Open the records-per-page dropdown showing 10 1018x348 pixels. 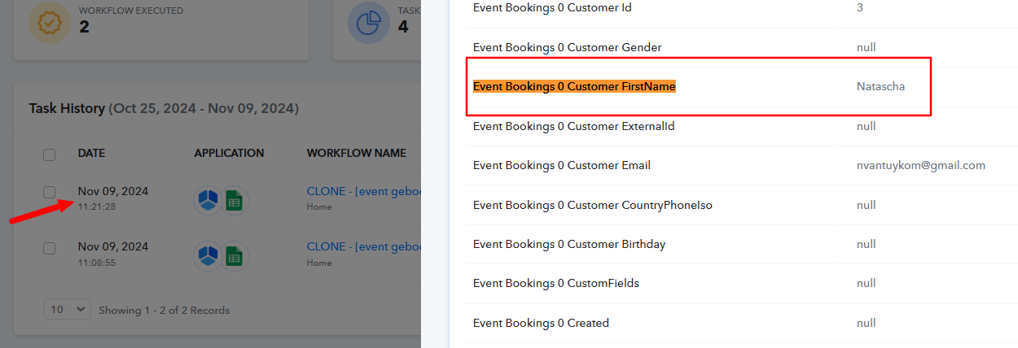point(68,309)
